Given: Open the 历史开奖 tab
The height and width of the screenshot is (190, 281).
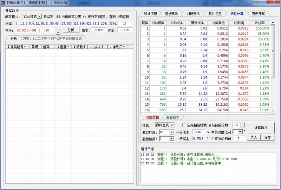Looking at the screenshot, I should (258, 14).
